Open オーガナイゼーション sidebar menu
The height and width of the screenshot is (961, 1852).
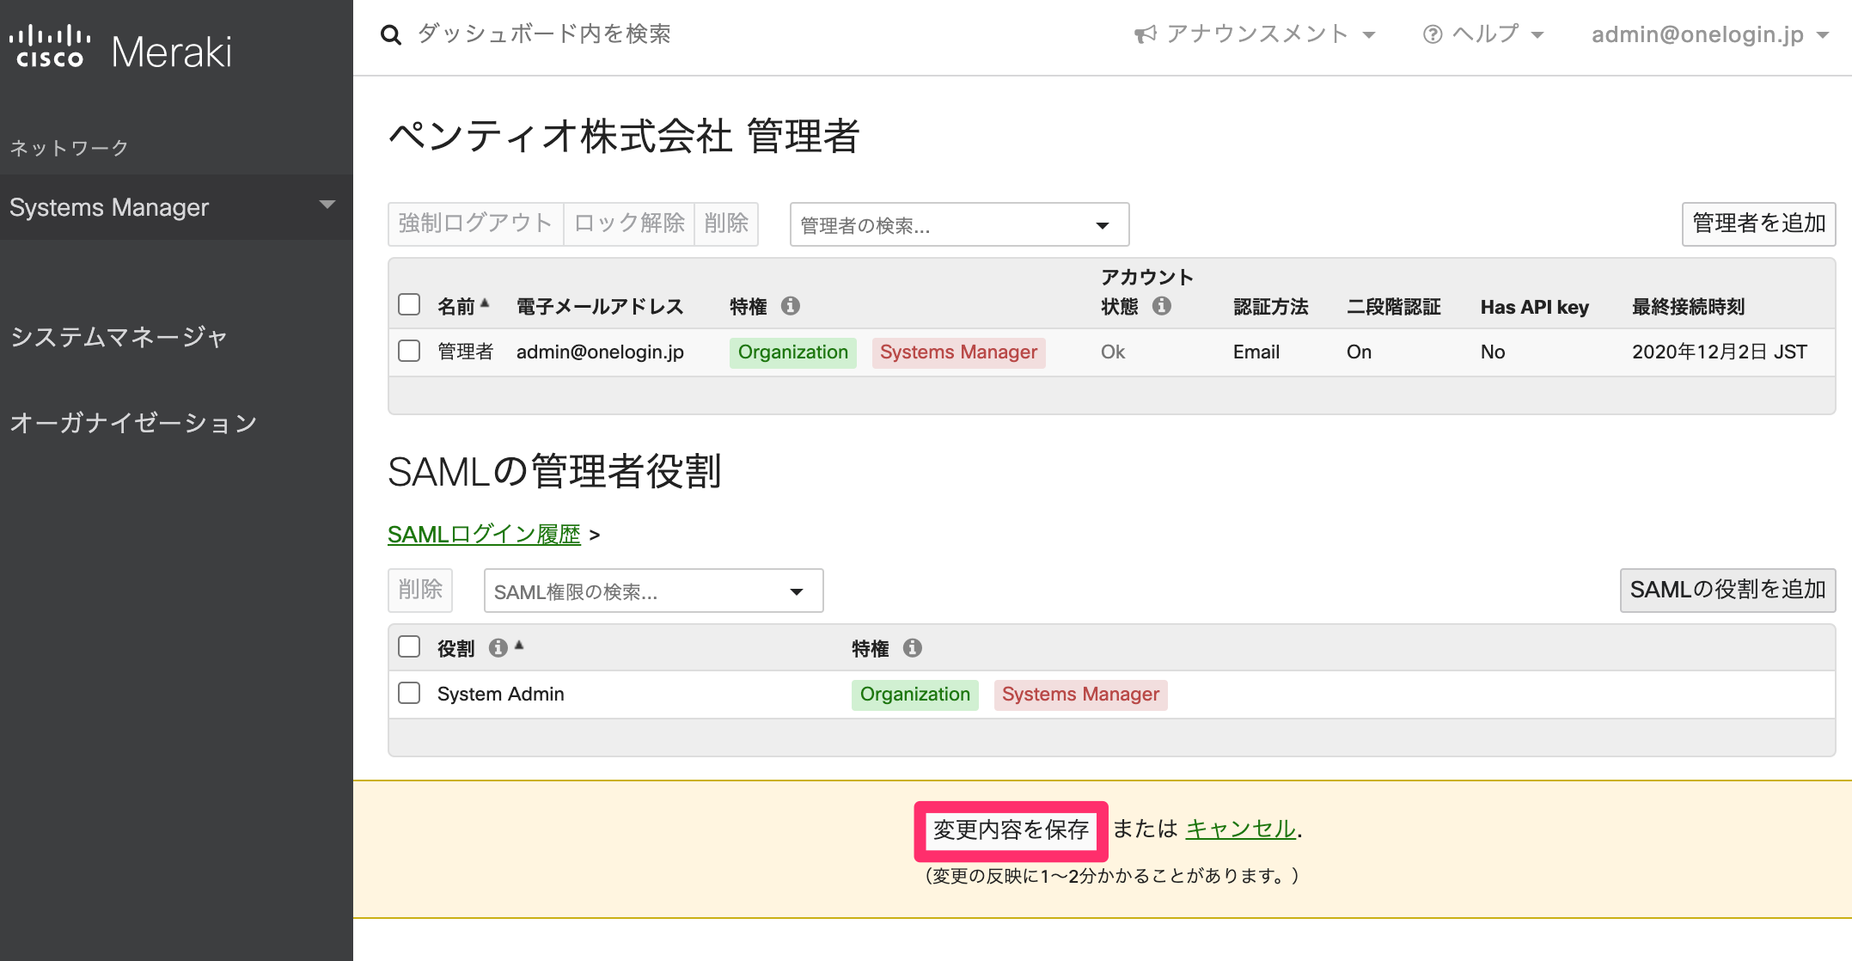point(133,423)
